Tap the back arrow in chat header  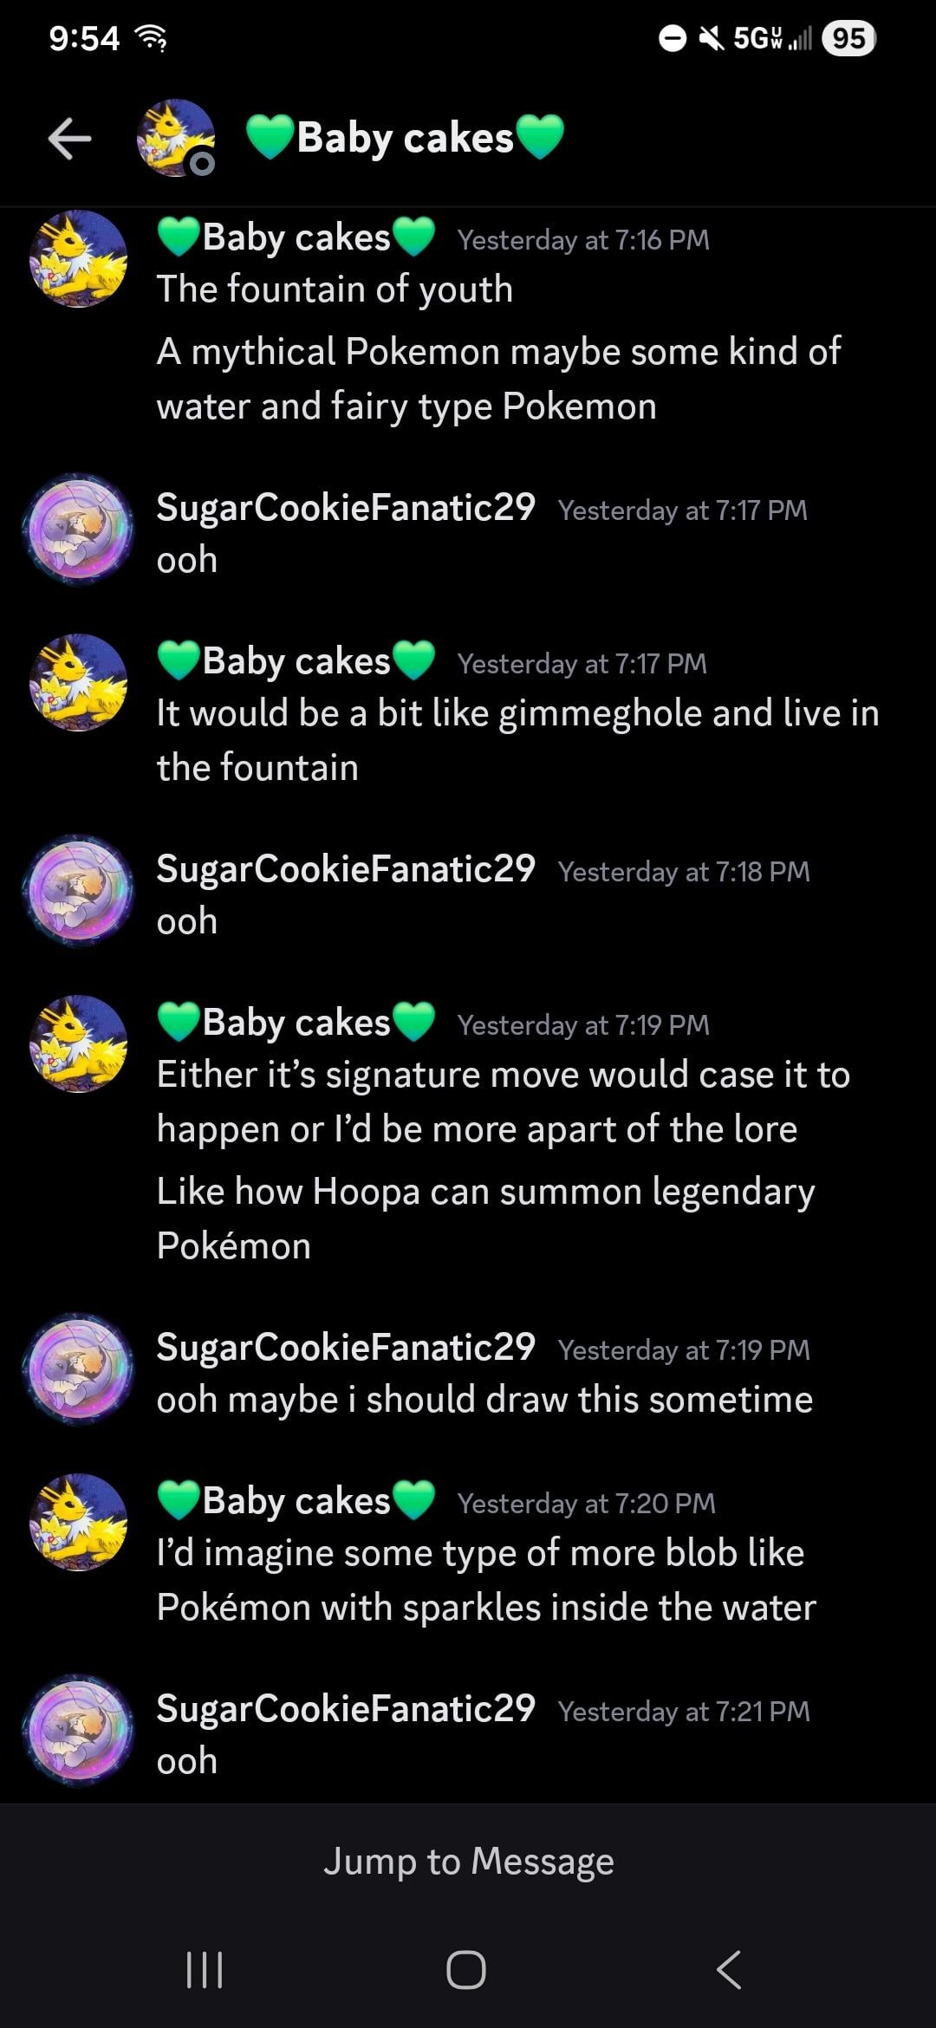click(69, 139)
